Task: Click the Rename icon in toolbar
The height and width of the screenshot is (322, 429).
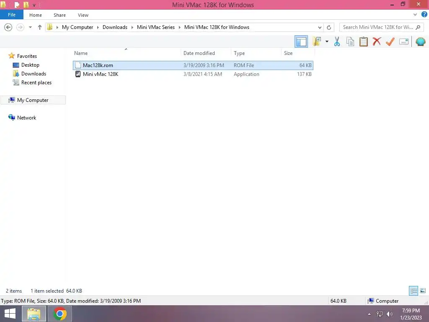Action: [404, 42]
